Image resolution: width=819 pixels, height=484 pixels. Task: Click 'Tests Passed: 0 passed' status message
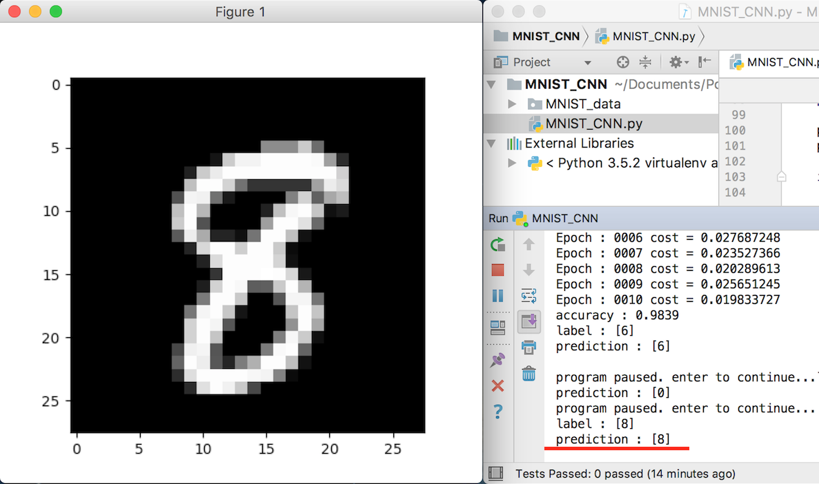(x=625, y=474)
